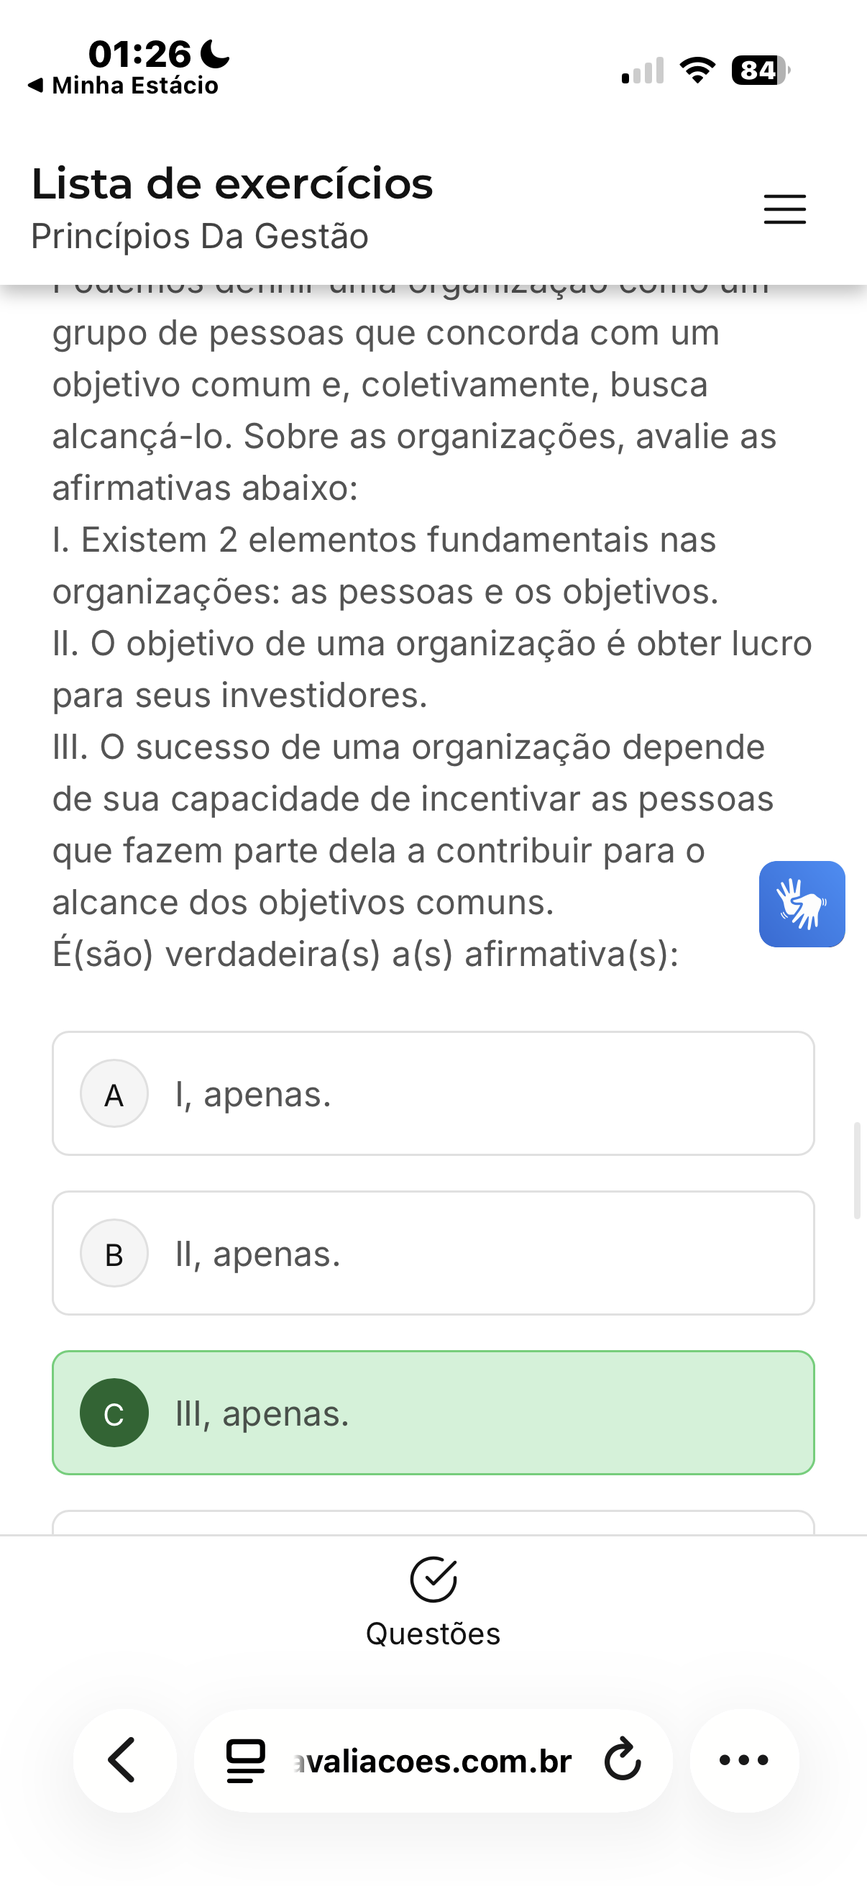Select radio option A circle

(x=114, y=1094)
